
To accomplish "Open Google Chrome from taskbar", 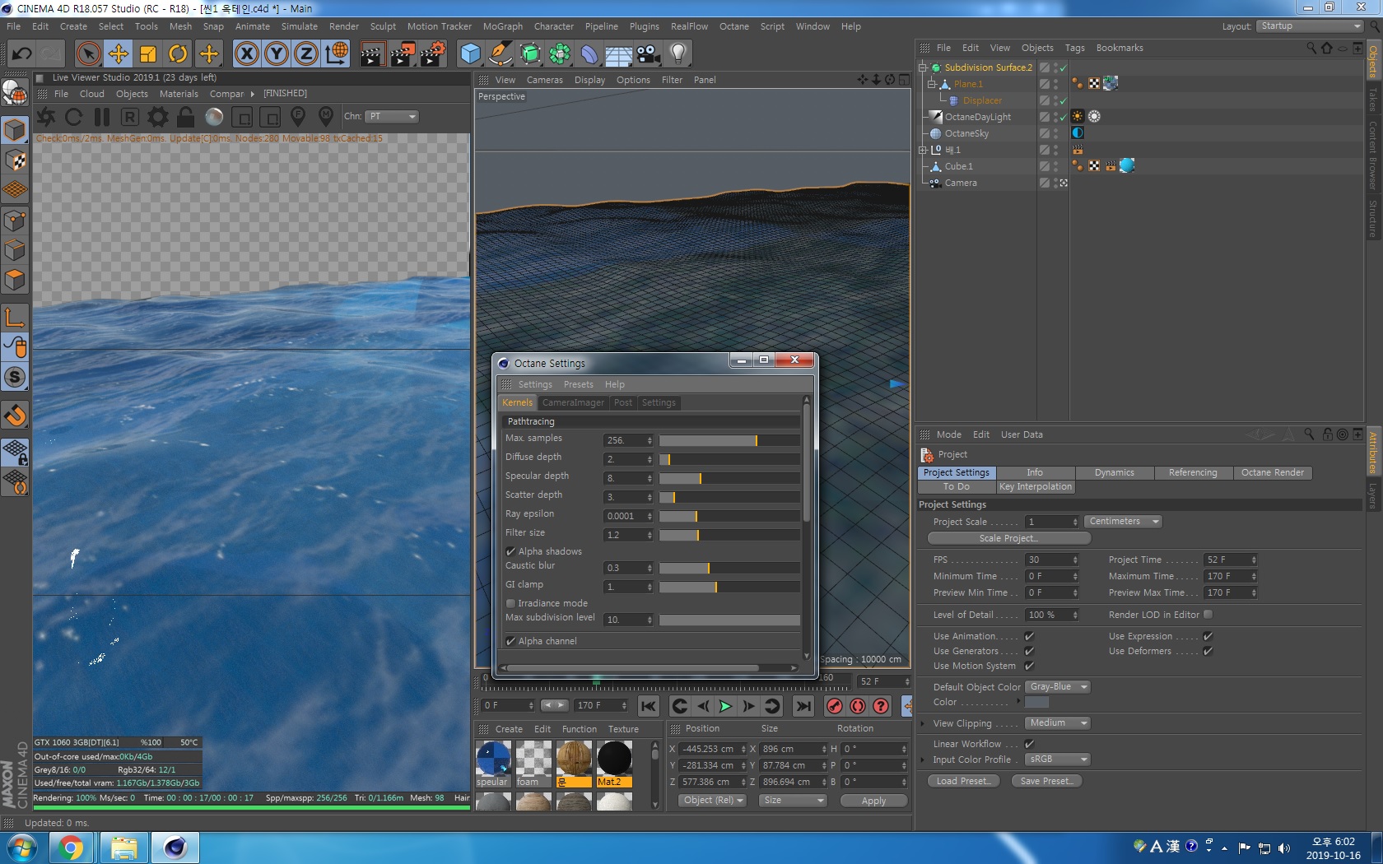I will click(x=71, y=848).
